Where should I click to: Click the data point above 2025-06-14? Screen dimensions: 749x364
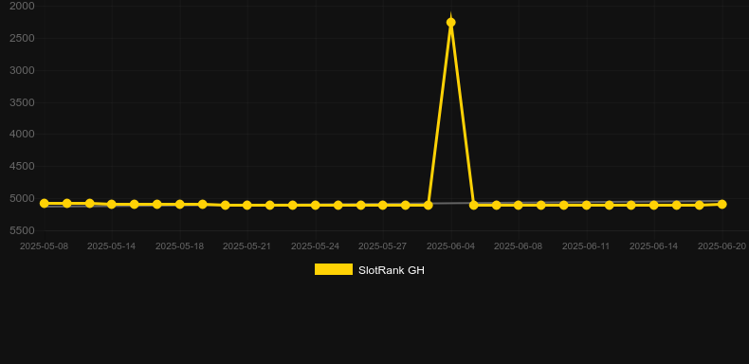coord(654,206)
